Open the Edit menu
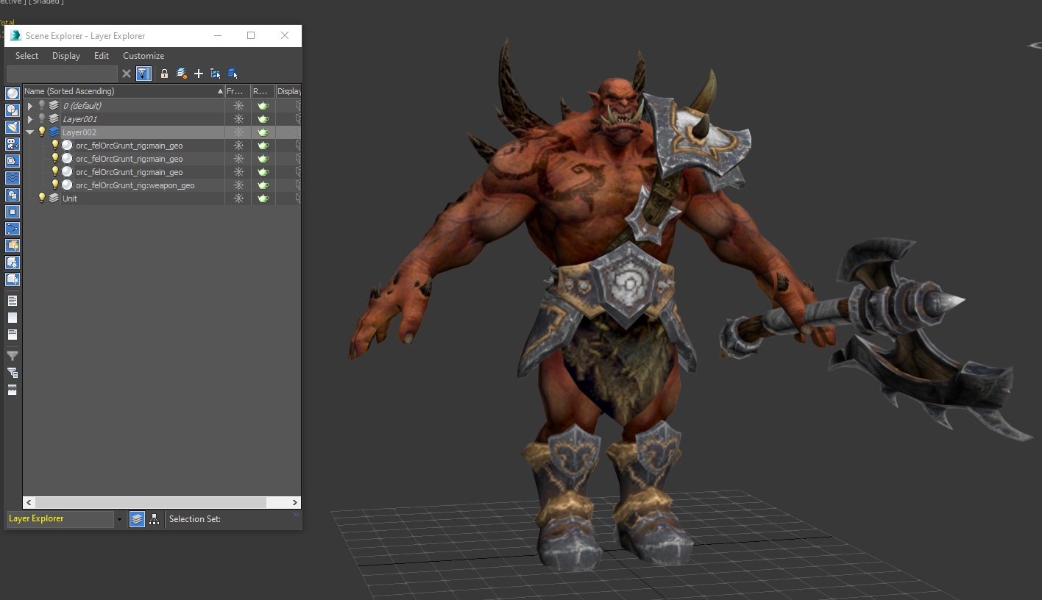The image size is (1042, 600). (x=102, y=56)
